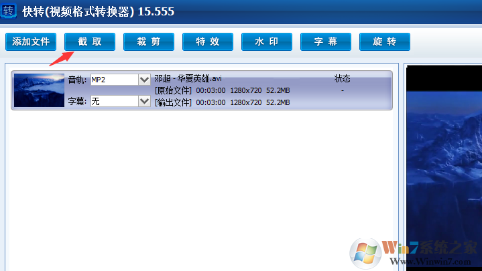Click the 状态 column header
Screen dimensions: 482x271
[x=342, y=78]
